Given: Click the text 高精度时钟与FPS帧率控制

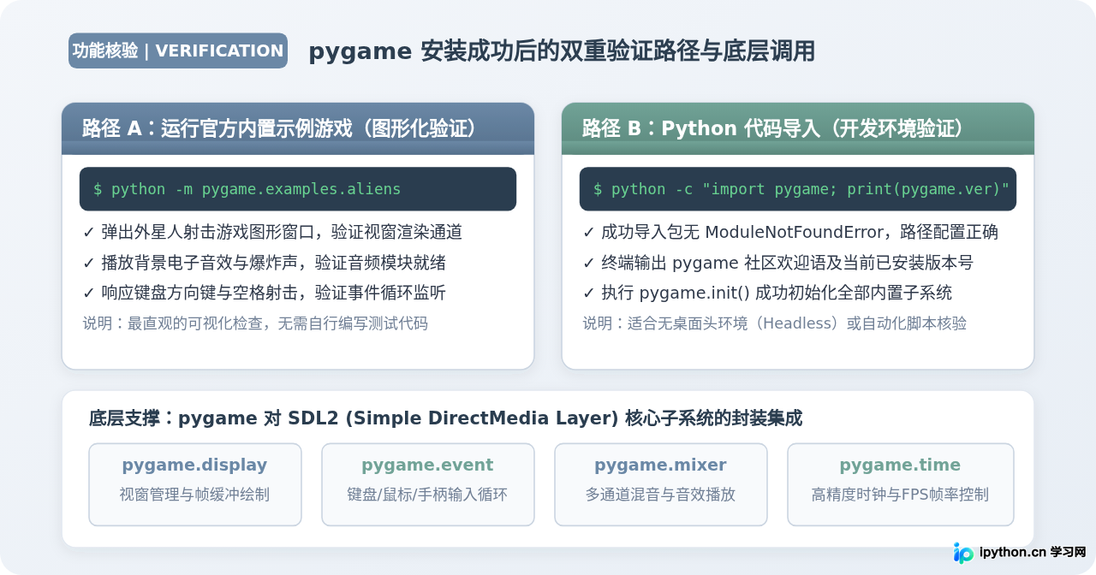Looking at the screenshot, I should 900,495.
